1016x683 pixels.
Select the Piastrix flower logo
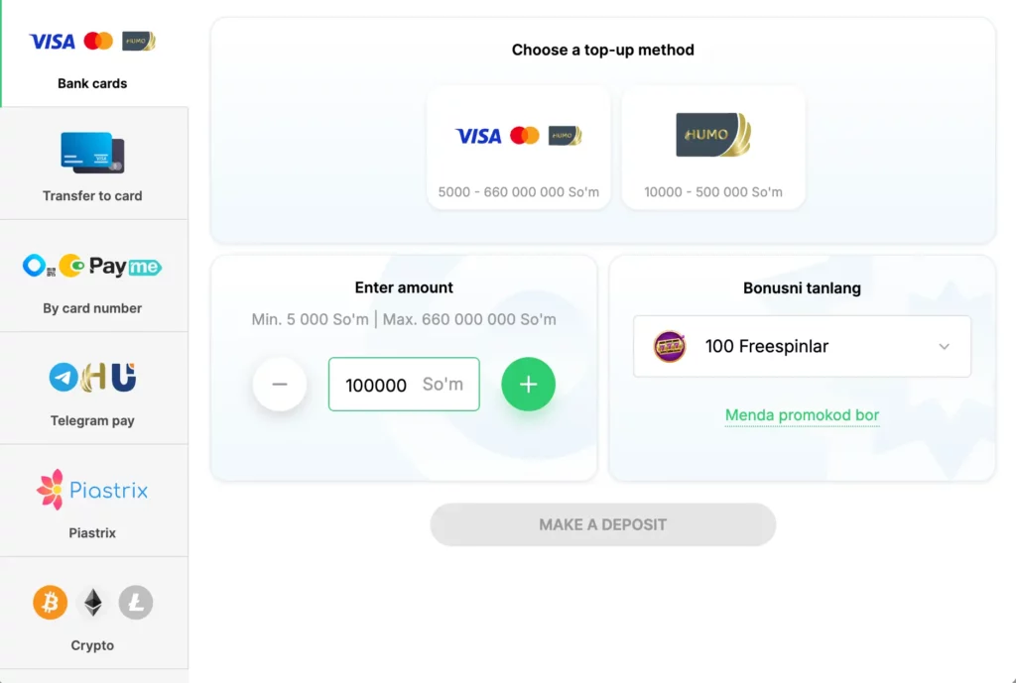tap(50, 490)
